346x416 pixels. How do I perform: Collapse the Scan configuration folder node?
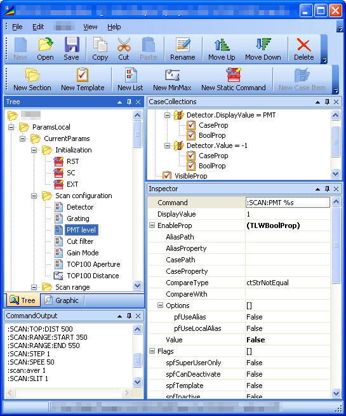coord(34,196)
